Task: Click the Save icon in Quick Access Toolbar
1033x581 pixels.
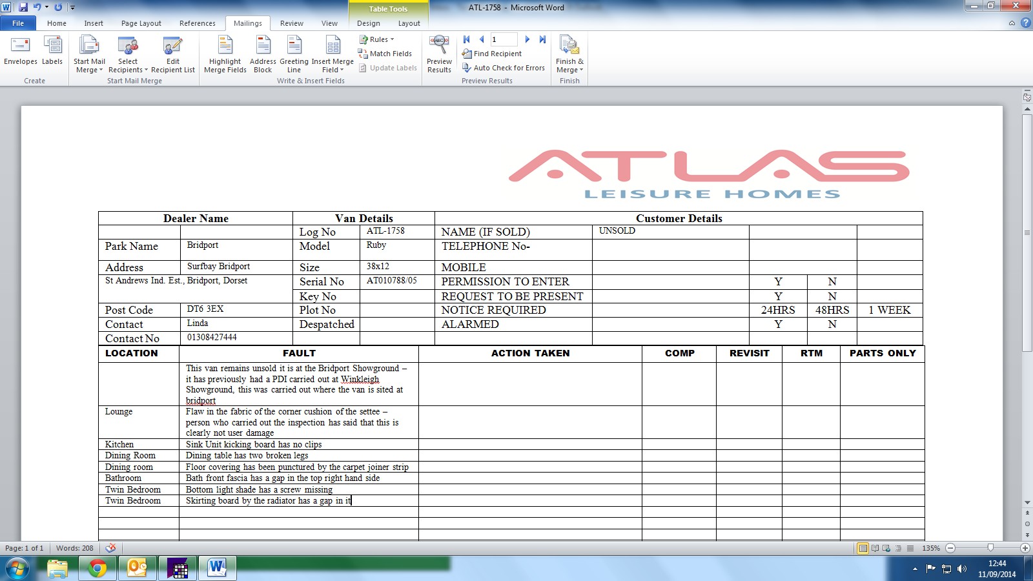Action: [23, 7]
